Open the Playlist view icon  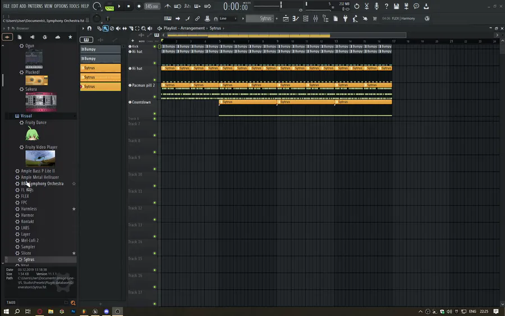(286, 19)
